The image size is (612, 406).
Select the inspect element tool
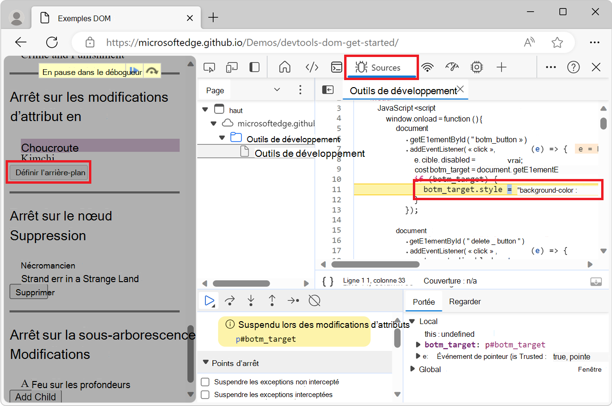pyautogui.click(x=209, y=67)
